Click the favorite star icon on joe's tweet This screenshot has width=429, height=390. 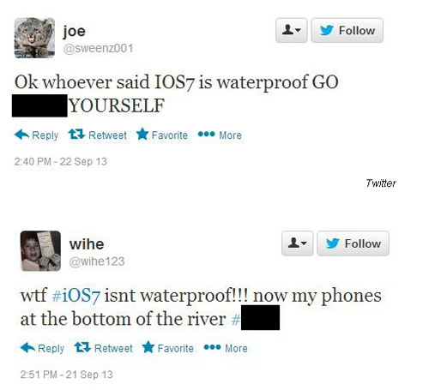(x=142, y=134)
